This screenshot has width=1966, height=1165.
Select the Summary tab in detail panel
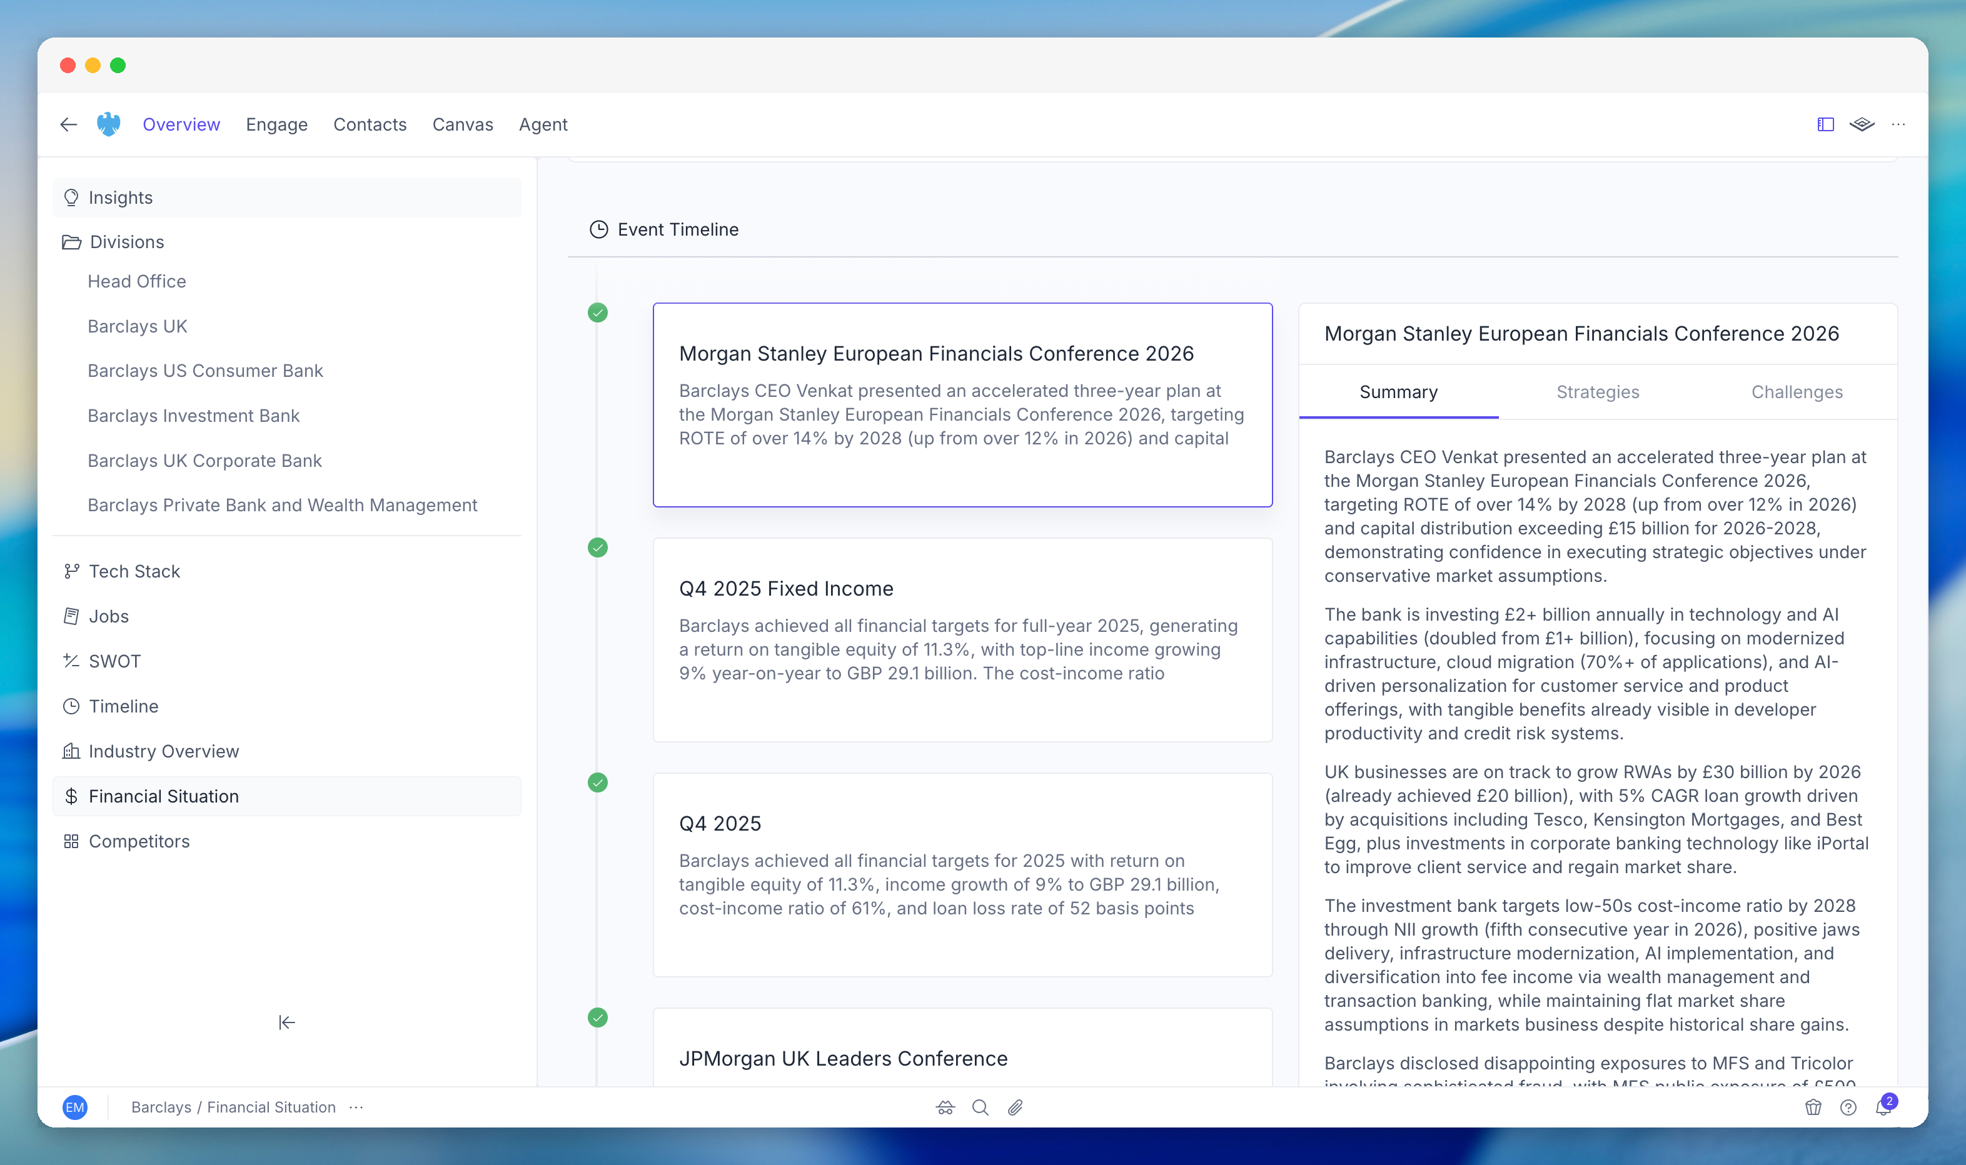[1398, 392]
